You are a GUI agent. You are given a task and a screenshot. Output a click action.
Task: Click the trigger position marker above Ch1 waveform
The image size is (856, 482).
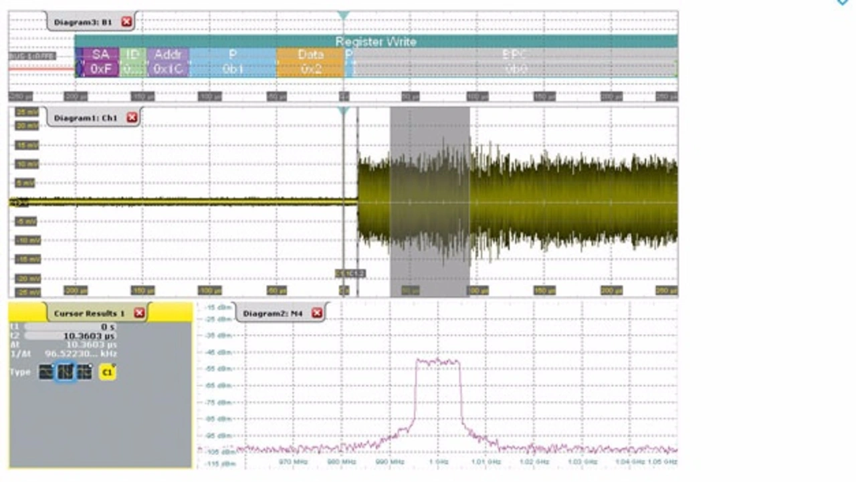point(343,111)
